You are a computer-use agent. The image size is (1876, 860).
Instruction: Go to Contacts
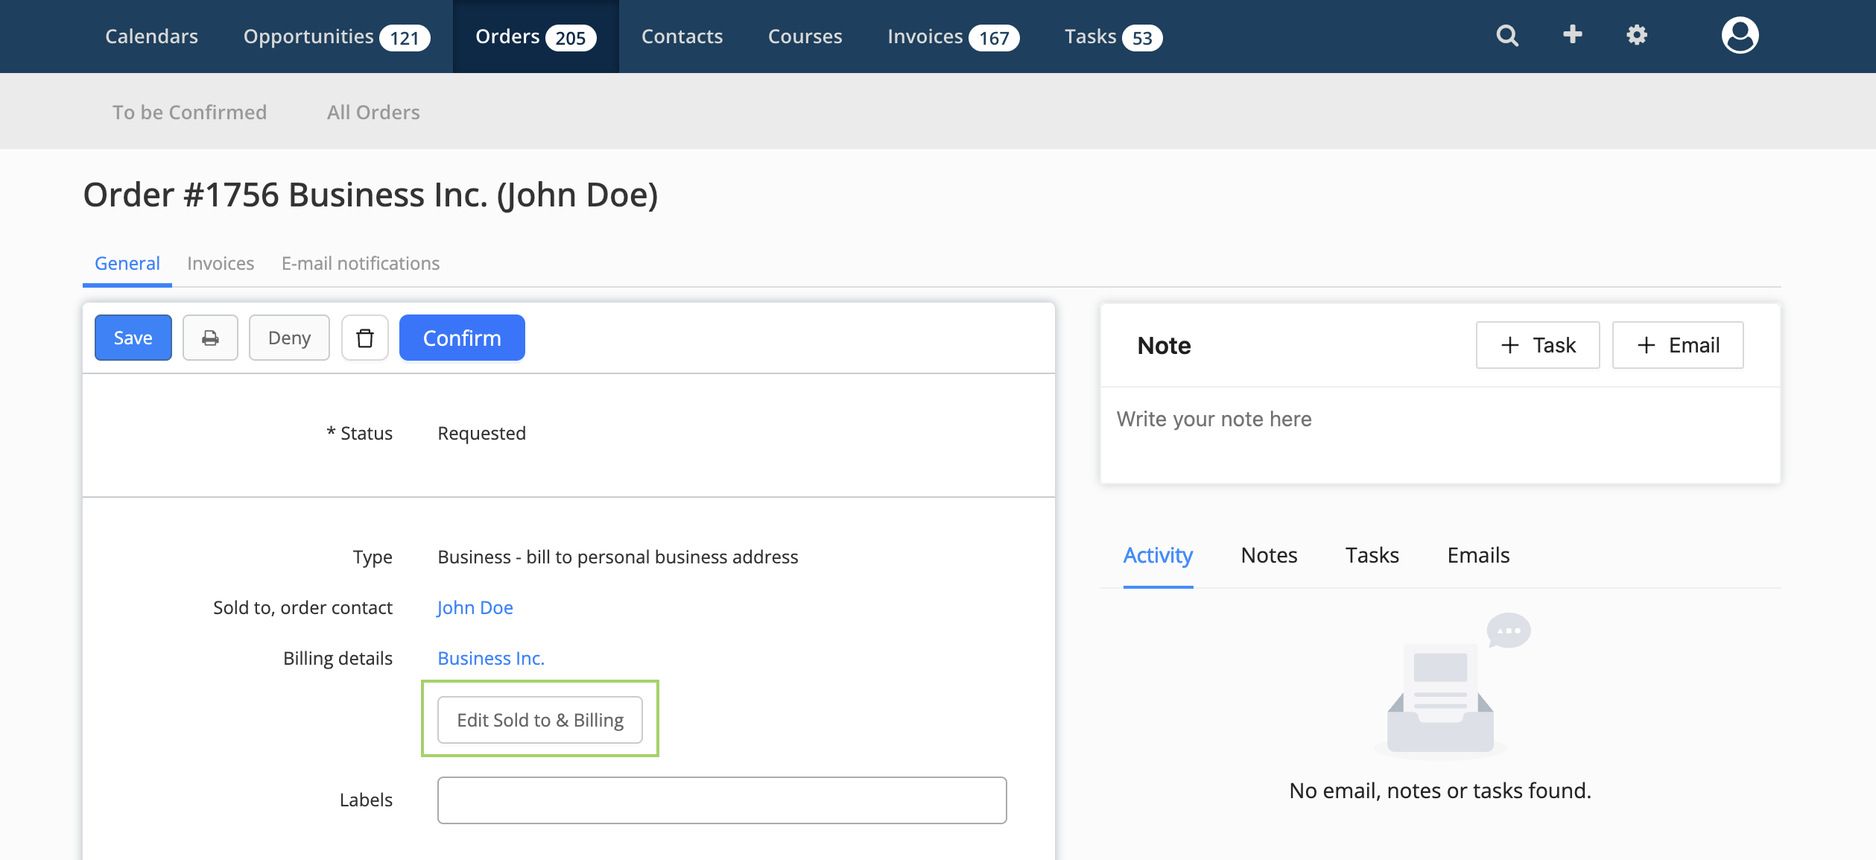[x=682, y=37]
